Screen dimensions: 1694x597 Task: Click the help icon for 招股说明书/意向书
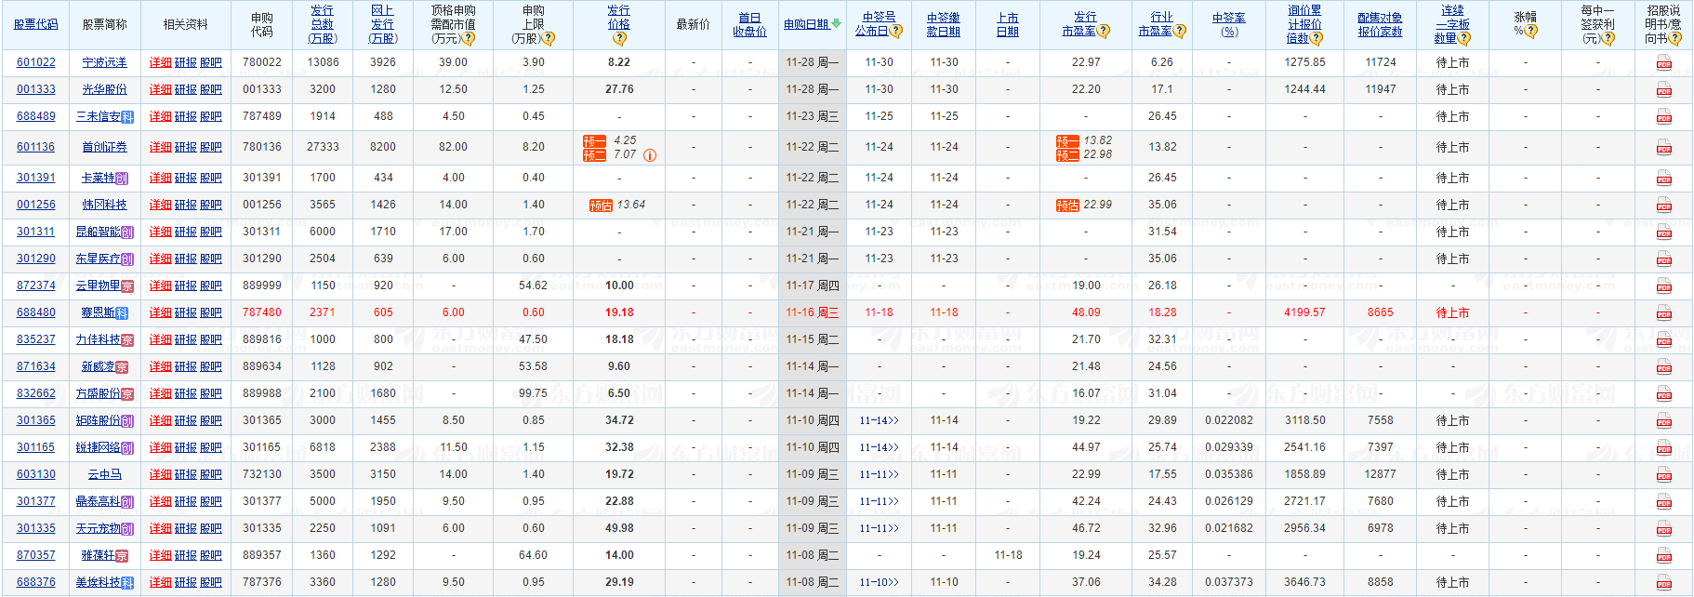(1675, 39)
